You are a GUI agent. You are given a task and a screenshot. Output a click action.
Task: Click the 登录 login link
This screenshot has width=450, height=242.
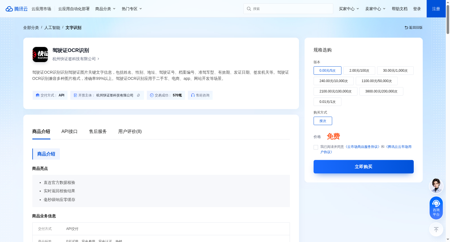click(x=417, y=9)
